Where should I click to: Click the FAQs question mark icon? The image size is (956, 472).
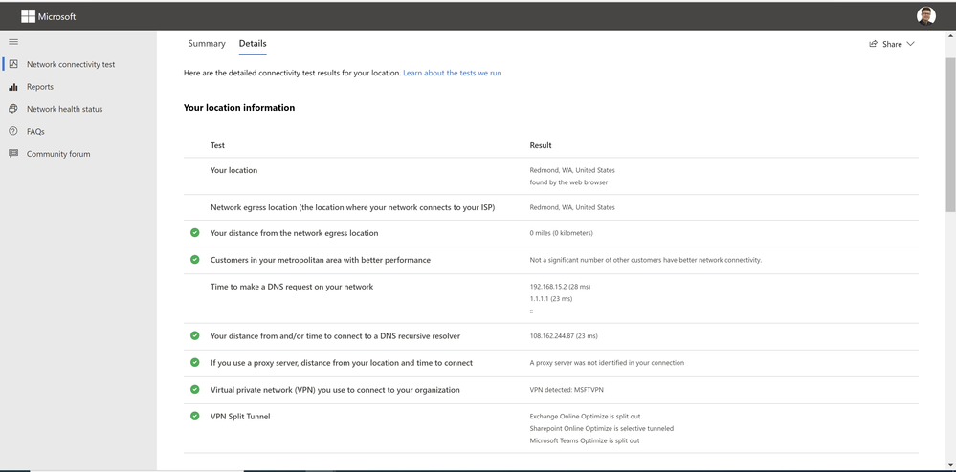point(13,131)
